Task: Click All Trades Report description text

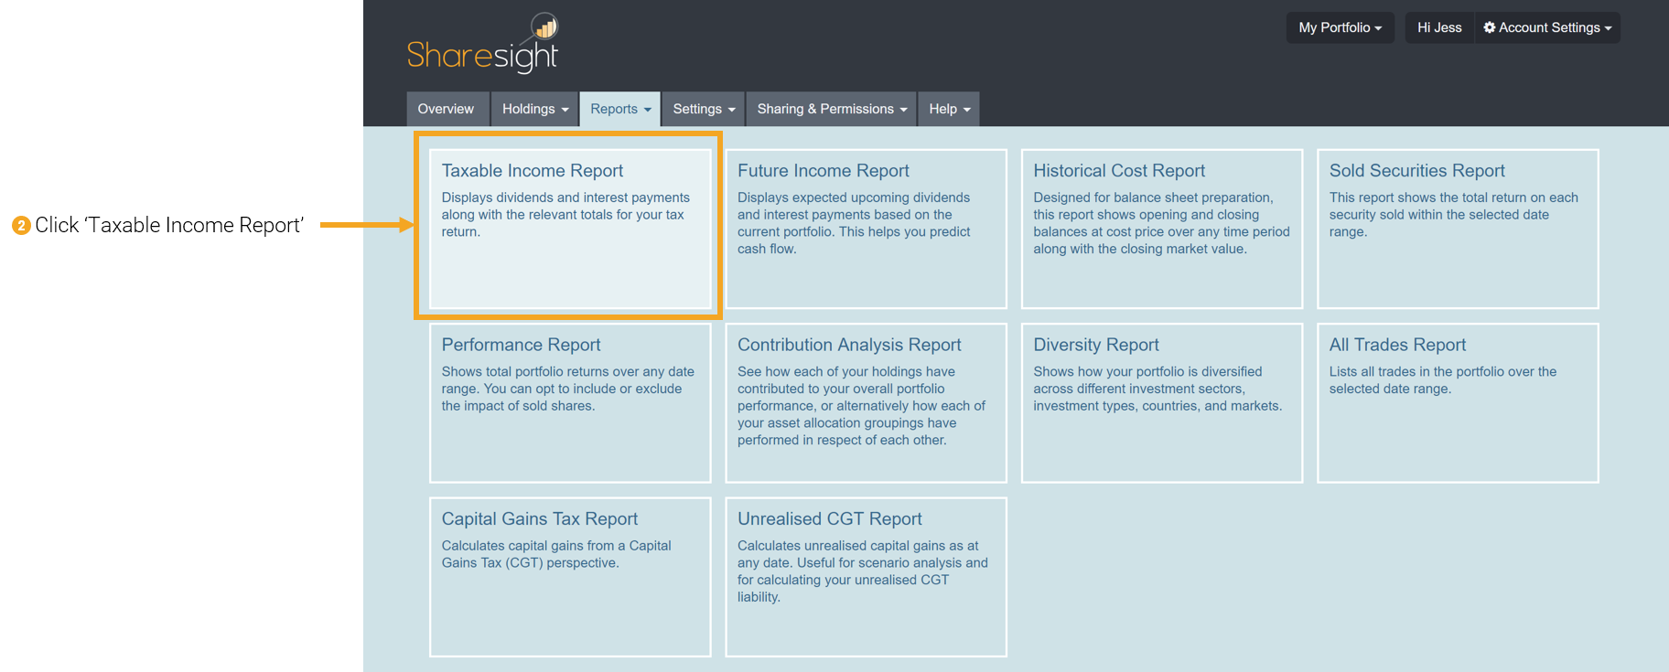Action: (x=1442, y=380)
